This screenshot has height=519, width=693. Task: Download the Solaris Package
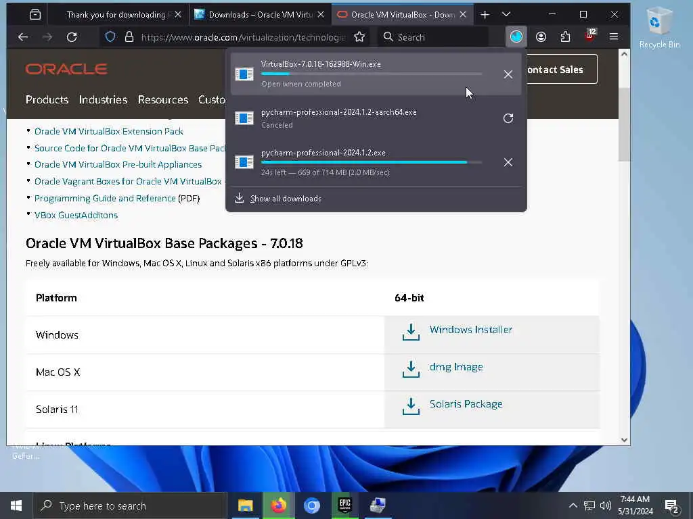tap(466, 404)
